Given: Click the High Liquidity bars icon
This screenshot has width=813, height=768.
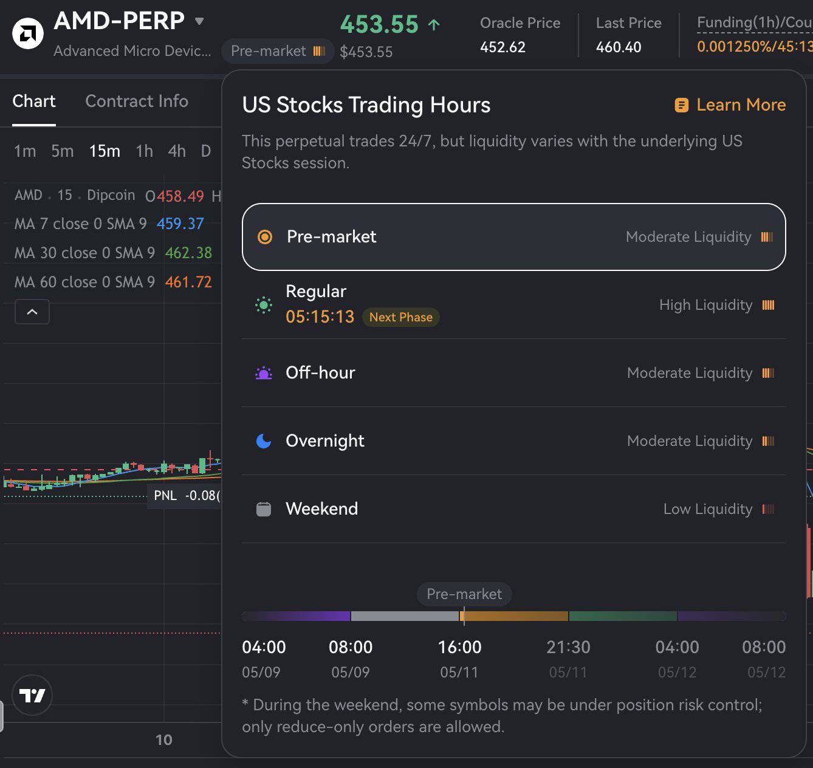Looking at the screenshot, I should [769, 305].
